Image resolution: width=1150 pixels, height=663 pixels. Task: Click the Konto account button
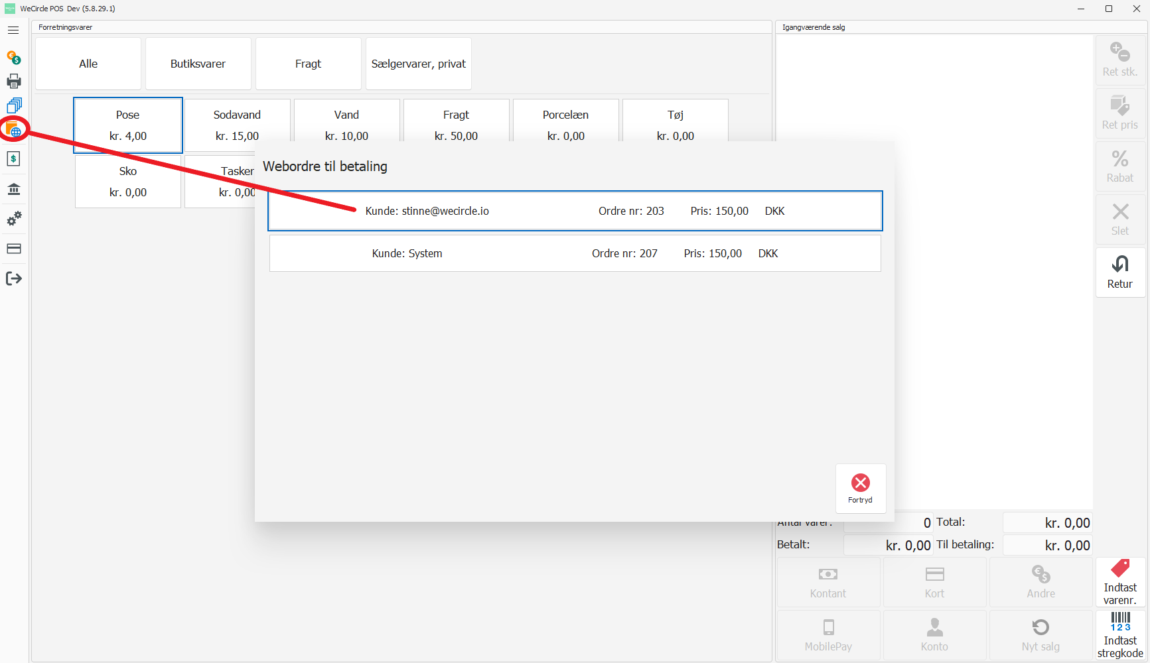pyautogui.click(x=934, y=635)
